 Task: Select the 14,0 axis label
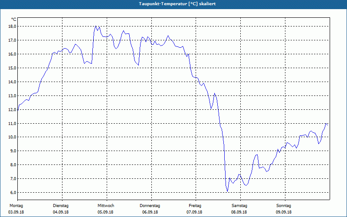click(12, 82)
